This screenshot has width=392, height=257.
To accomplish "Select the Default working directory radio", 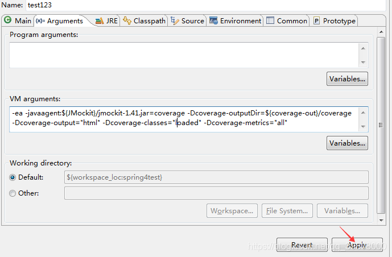I will [x=13, y=177].
